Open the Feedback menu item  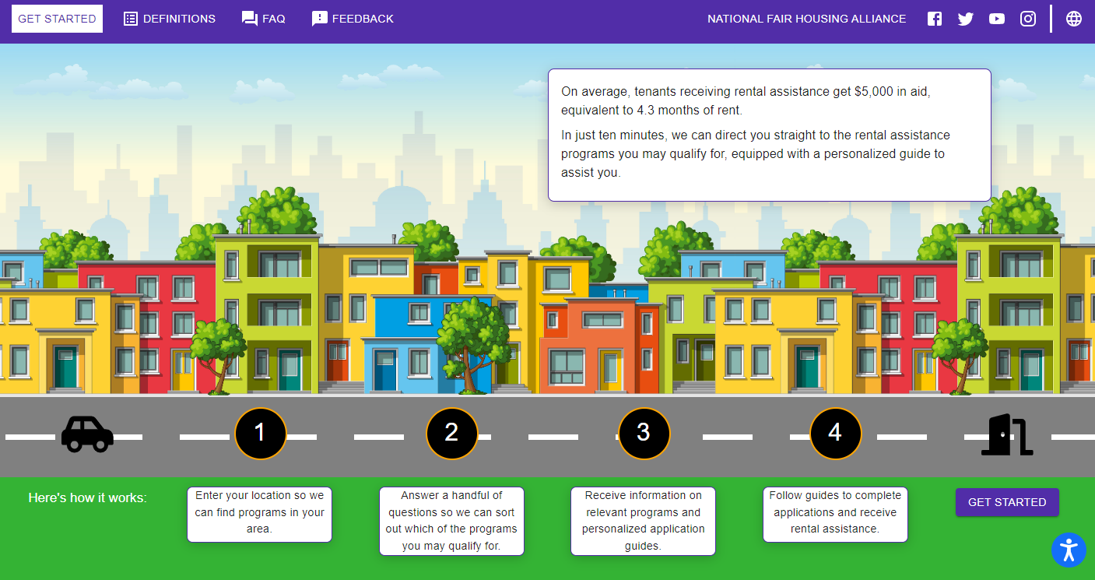click(x=353, y=19)
